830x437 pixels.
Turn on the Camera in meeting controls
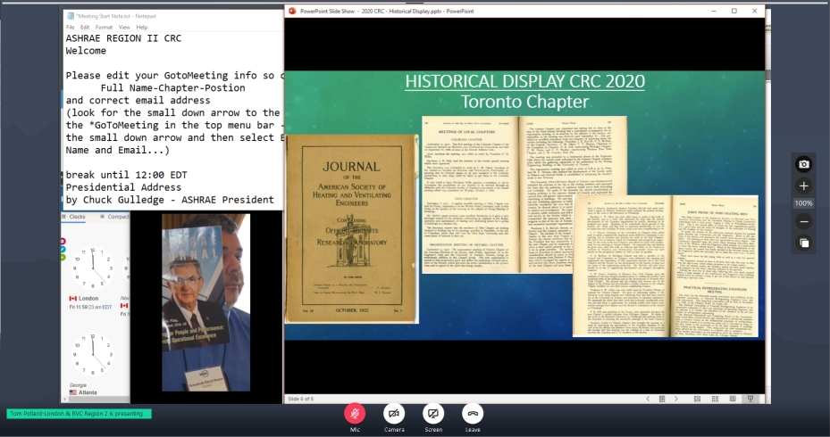394,413
